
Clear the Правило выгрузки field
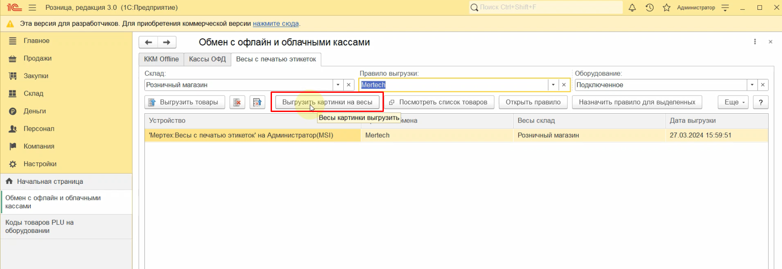tap(564, 85)
